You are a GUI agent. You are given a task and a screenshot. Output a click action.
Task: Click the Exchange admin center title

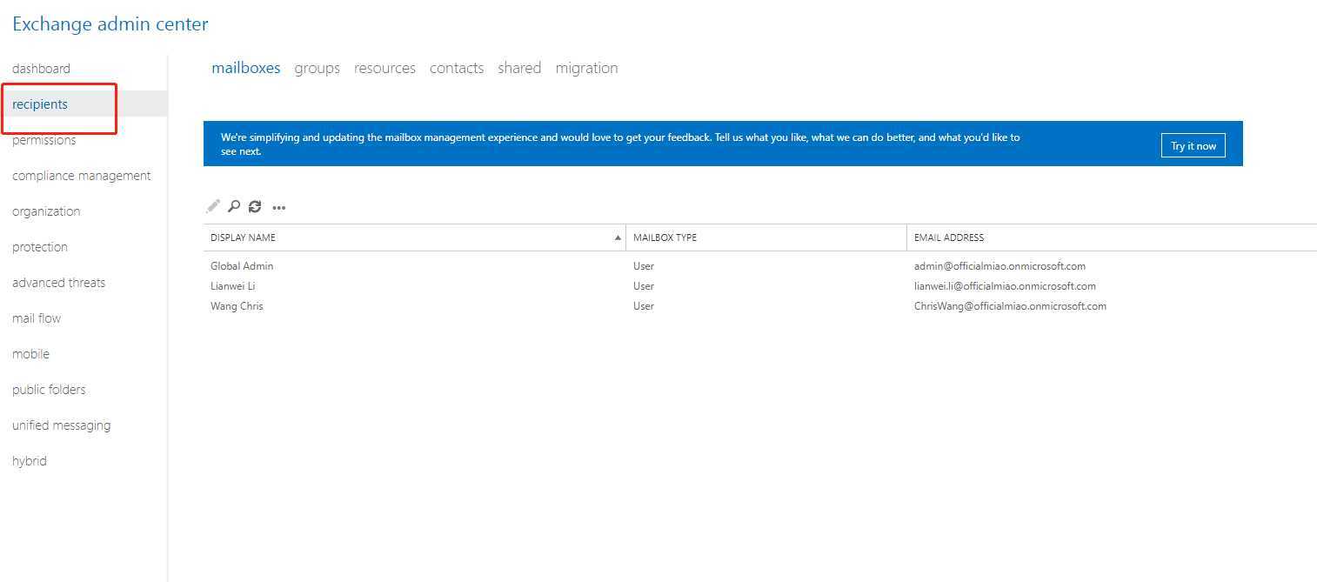[110, 24]
